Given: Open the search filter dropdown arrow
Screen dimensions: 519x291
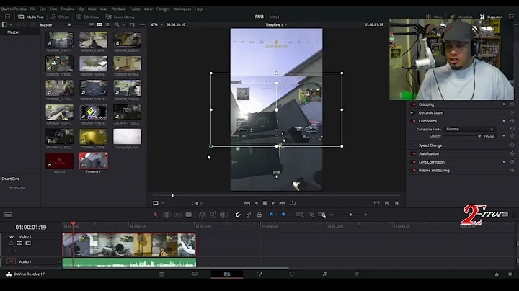Looking at the screenshot, I should tap(123, 24).
